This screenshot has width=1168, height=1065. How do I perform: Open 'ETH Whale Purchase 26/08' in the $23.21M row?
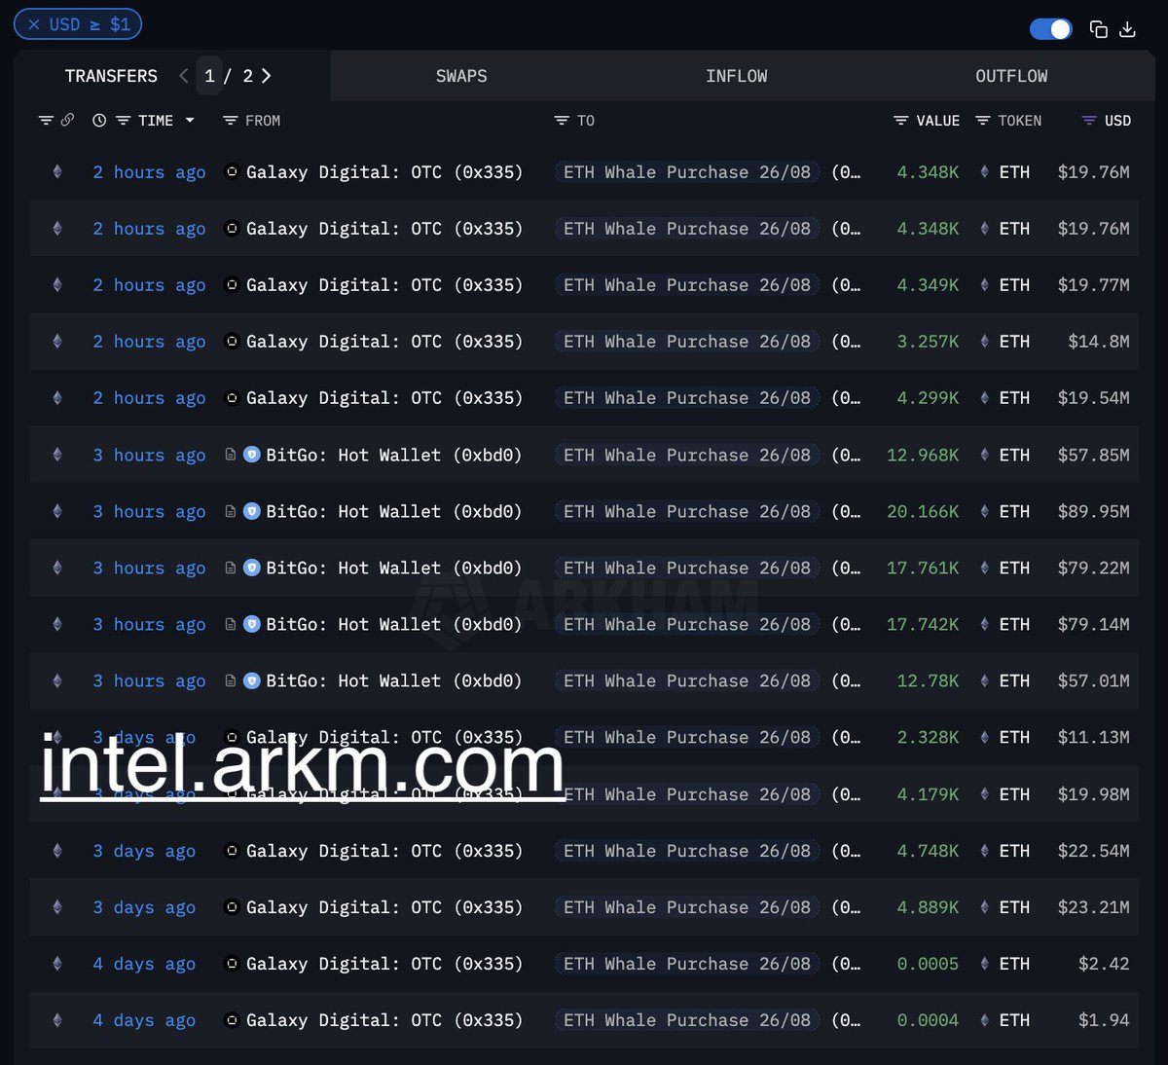click(x=687, y=907)
